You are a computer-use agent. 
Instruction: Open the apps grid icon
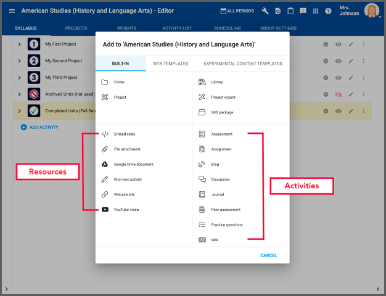tap(315, 11)
